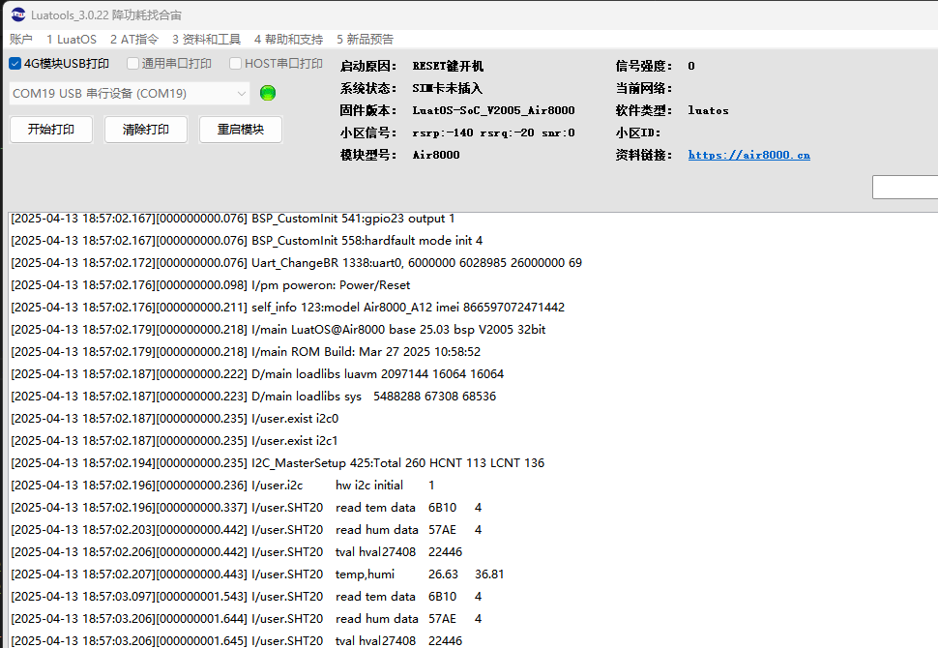Image resolution: width=938 pixels, height=648 pixels.
Task: Select 'tval hval' line at 18:57:02.206
Action: [x=237, y=551]
